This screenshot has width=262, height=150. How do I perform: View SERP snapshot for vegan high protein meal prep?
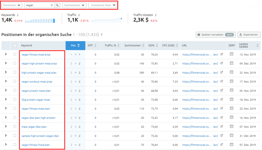click(231, 63)
